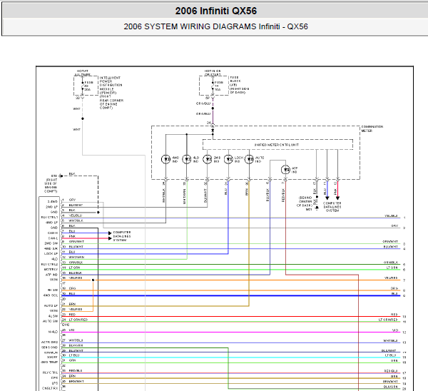Screen dimensions: 428x391
Task: Click right-edge connector number 12
Action: tap(404, 332)
